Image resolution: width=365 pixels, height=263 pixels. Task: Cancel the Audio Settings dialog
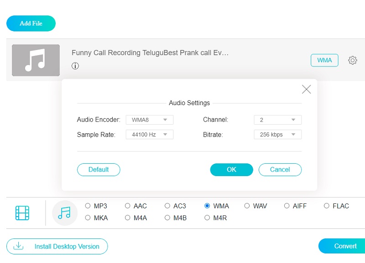click(x=280, y=169)
